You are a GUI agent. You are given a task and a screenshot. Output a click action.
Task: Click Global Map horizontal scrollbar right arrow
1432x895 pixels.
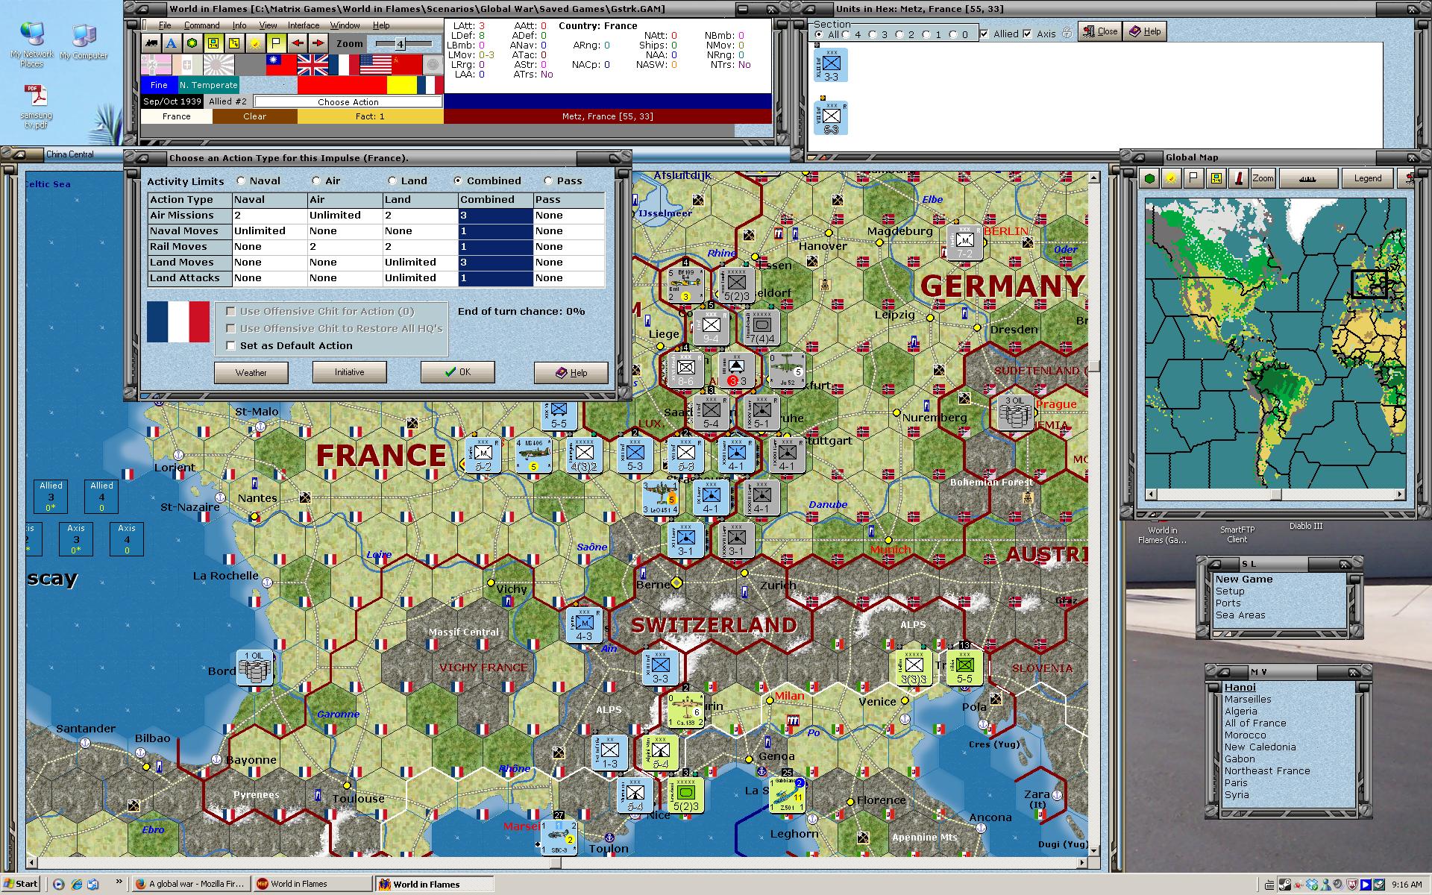point(1400,494)
